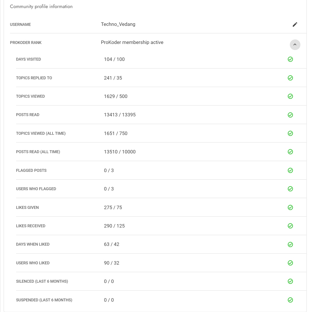Viewport: 310px width, 312px height.
Task: Click the green check for Users Who Liked
Action: 290,263
